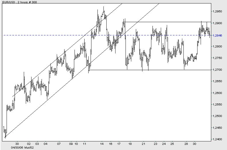Select the 1,2846 current price label
Screen dimensions: 227x150
pos(218,35)
